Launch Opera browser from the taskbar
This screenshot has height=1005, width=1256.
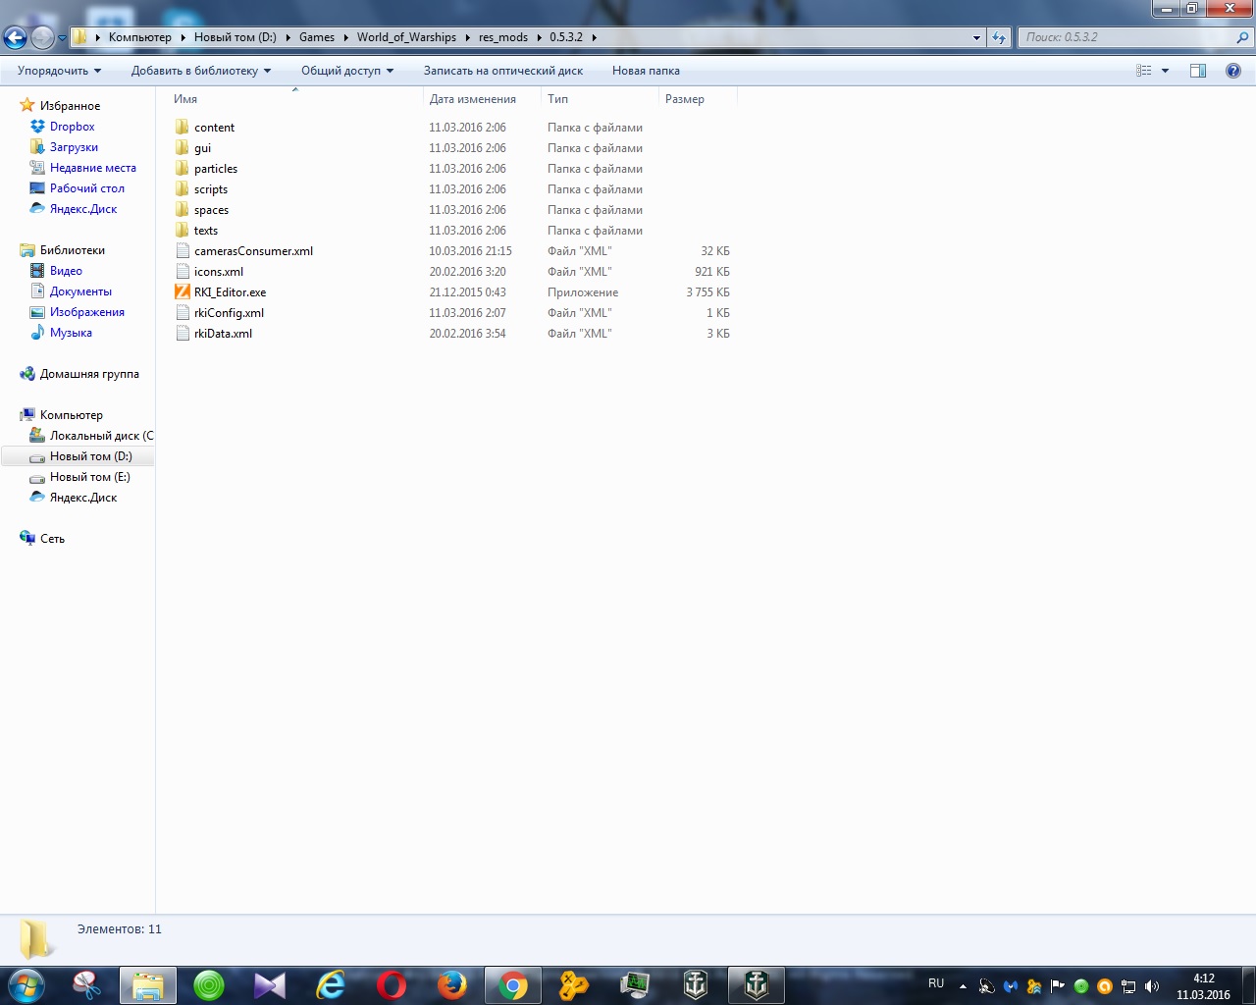392,984
